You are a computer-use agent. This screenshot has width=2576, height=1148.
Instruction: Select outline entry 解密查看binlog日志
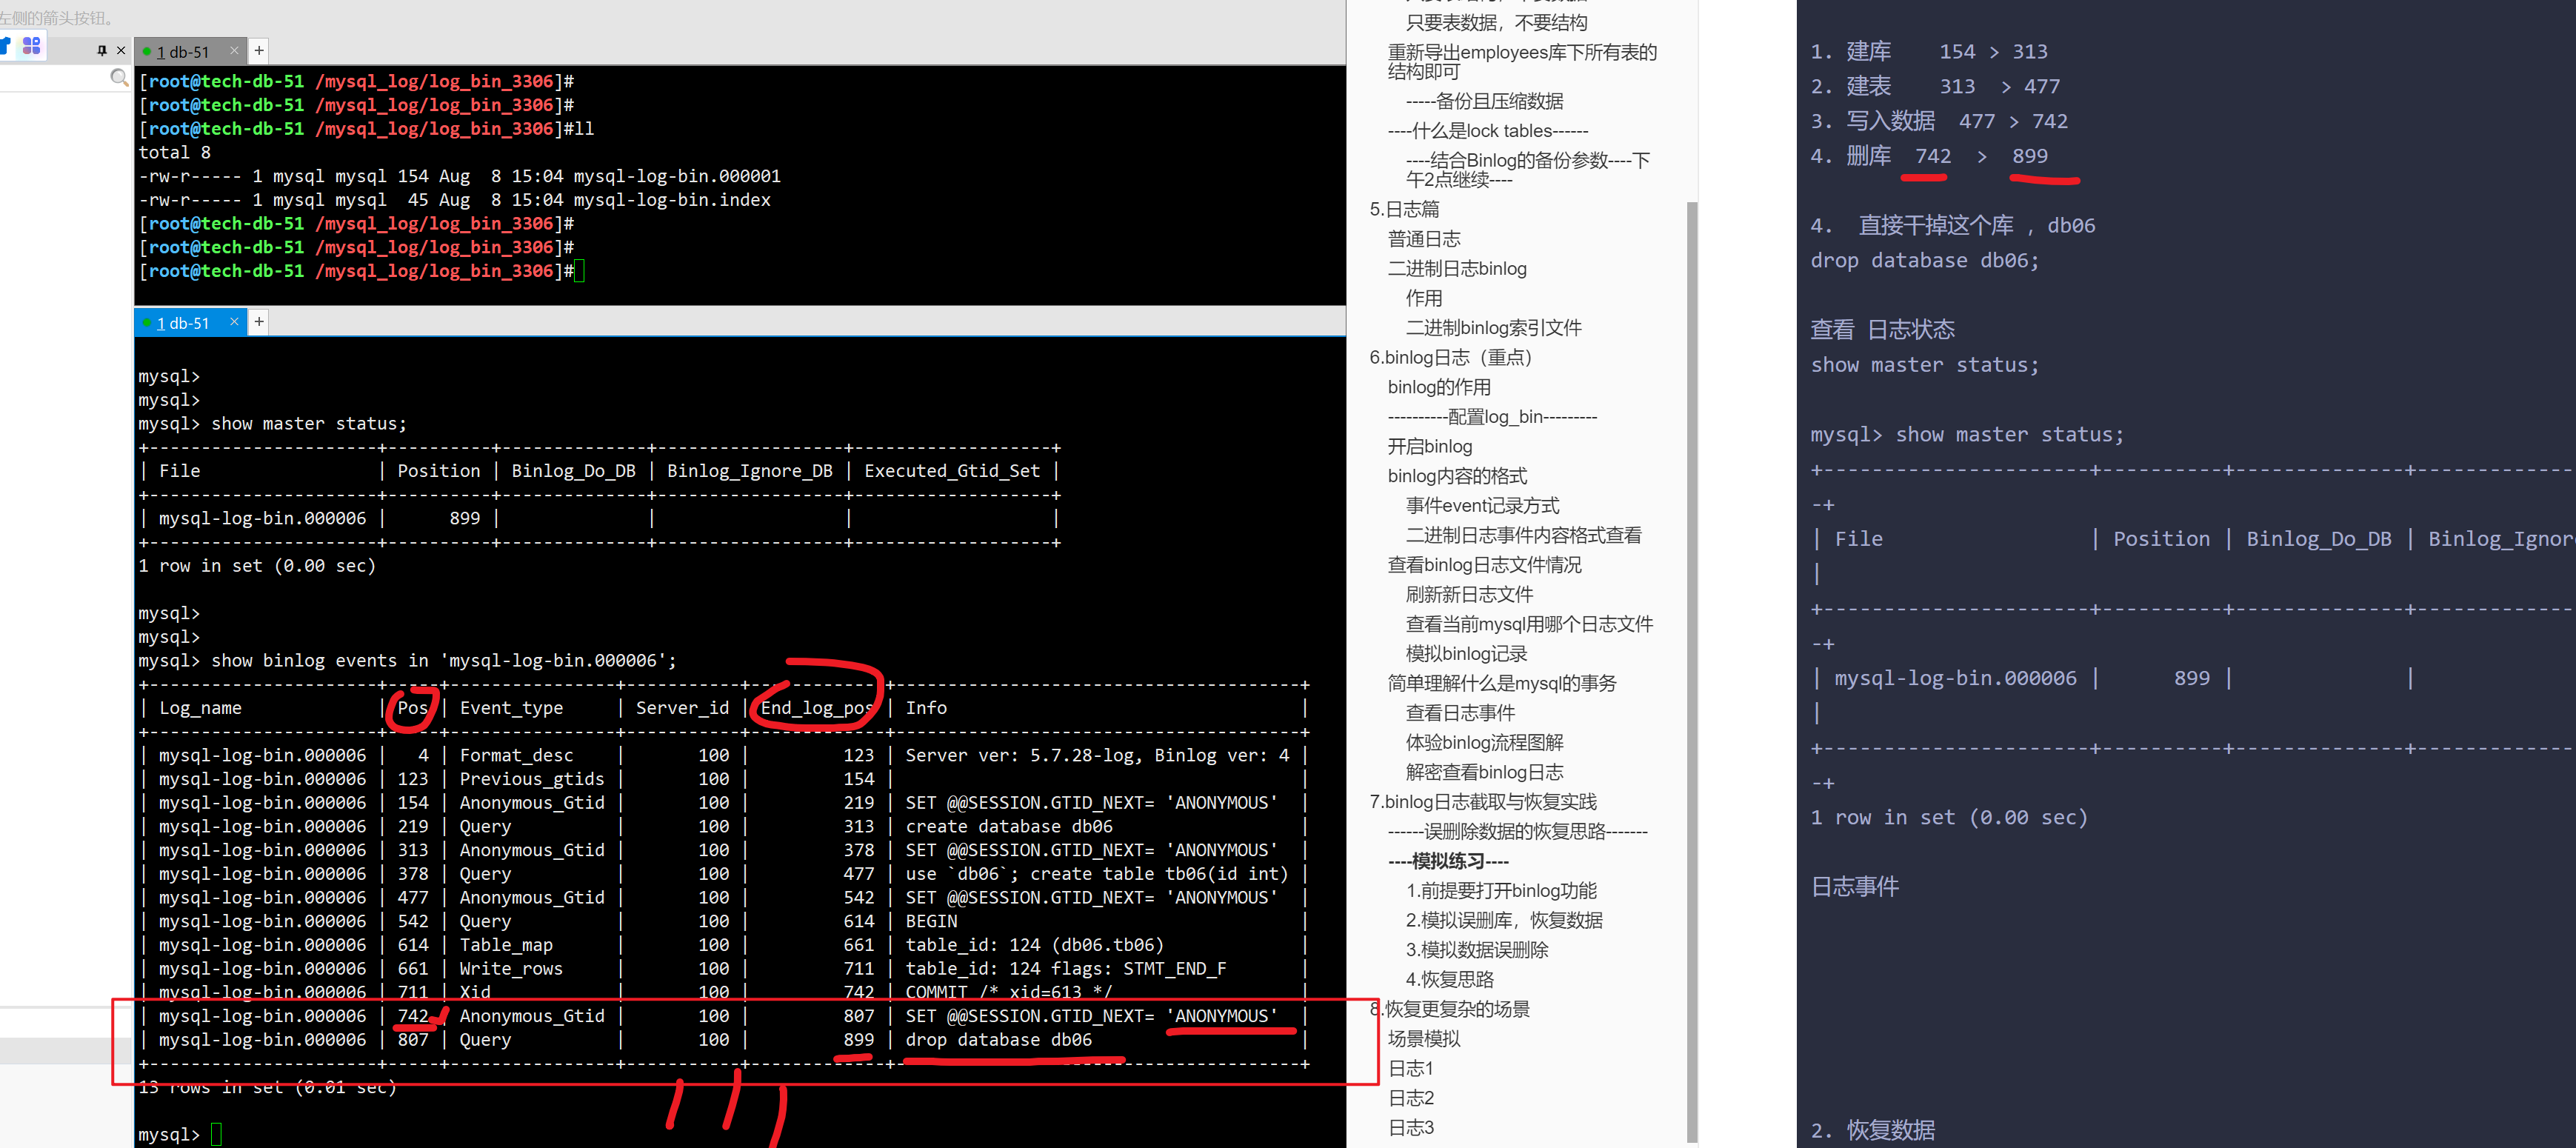pos(1484,771)
